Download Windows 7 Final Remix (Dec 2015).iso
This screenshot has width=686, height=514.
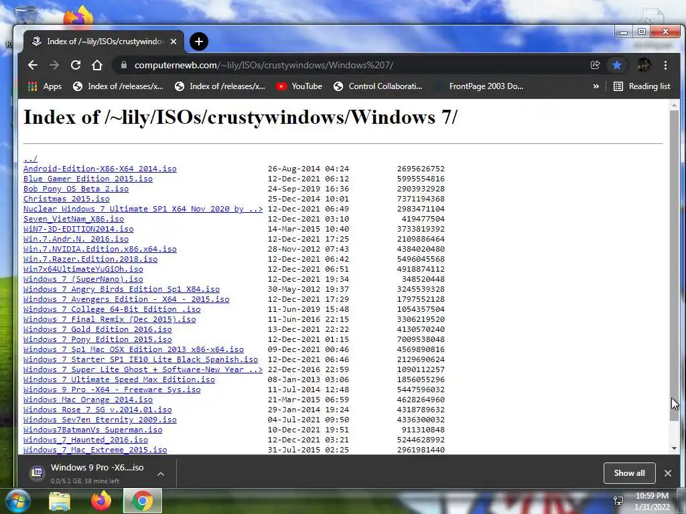pos(109,319)
